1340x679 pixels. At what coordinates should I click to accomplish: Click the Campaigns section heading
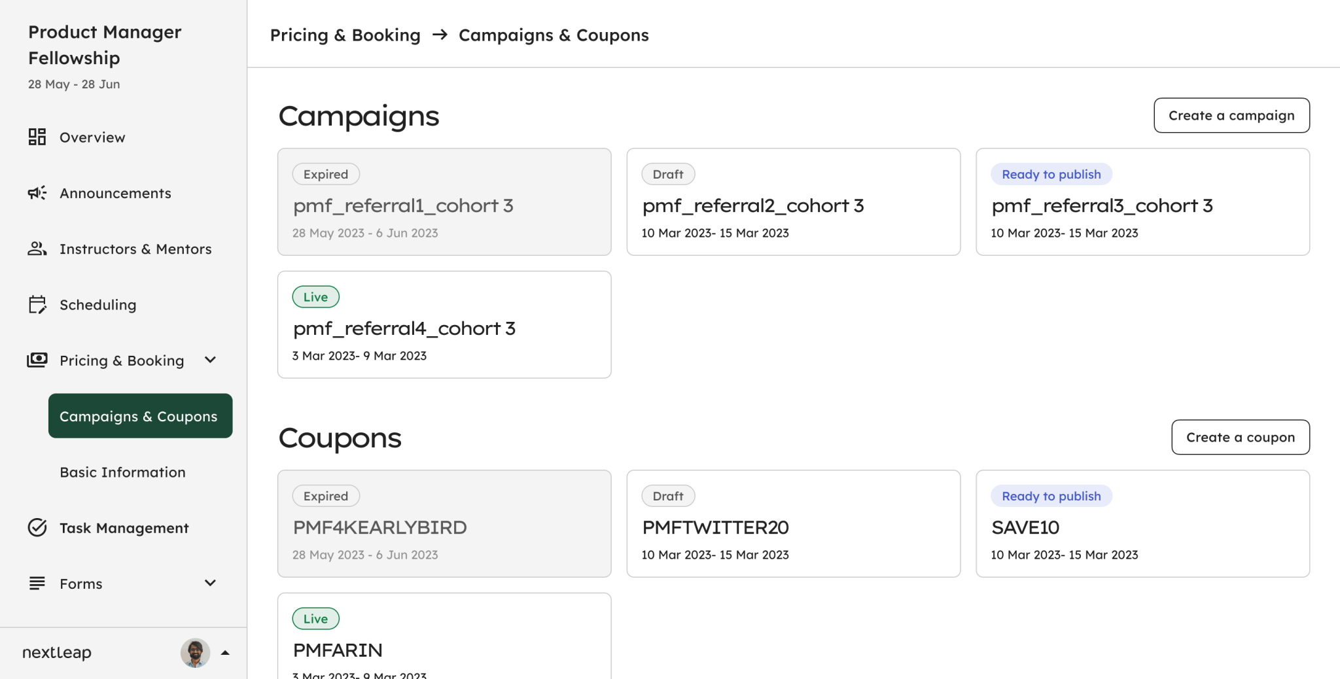click(359, 116)
